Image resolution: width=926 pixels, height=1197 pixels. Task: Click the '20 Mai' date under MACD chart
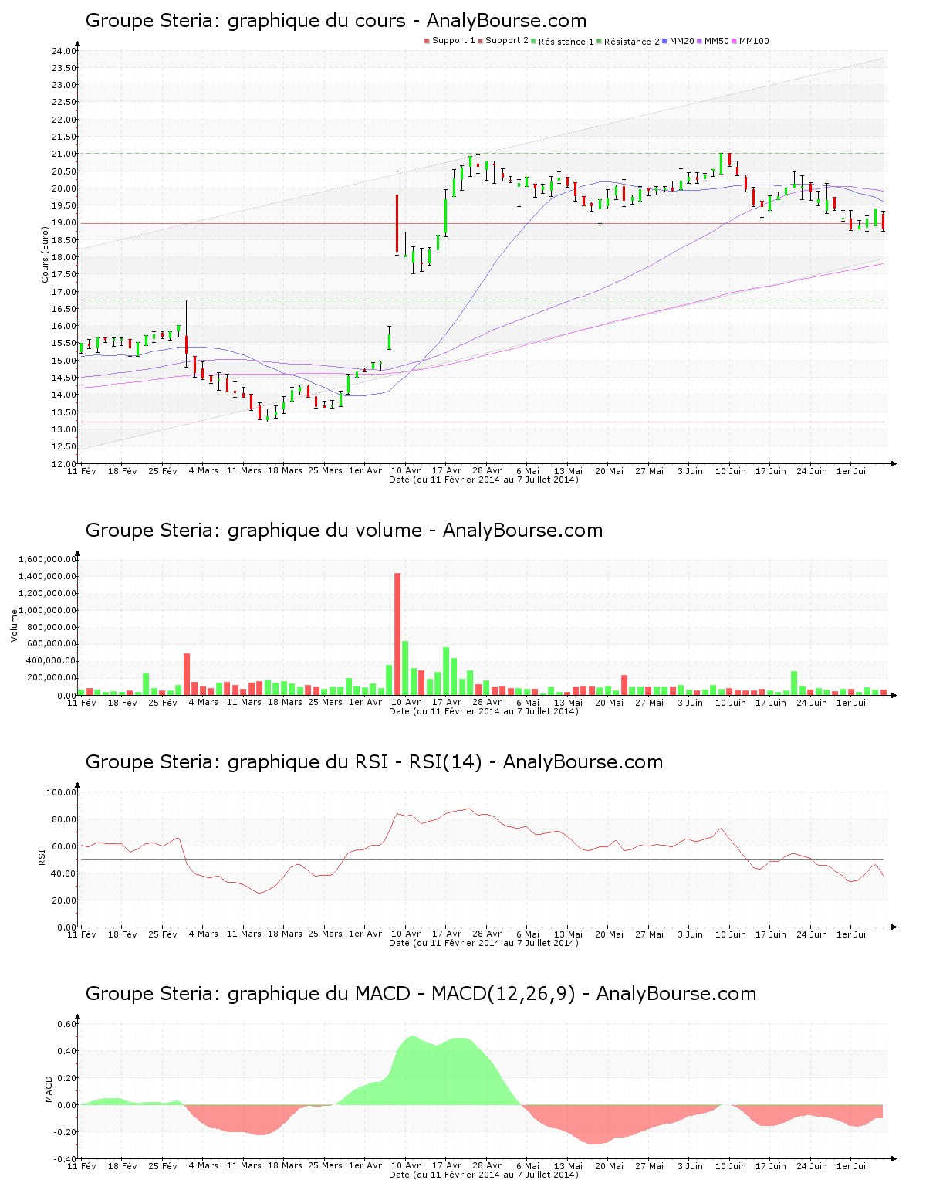pos(609,1166)
